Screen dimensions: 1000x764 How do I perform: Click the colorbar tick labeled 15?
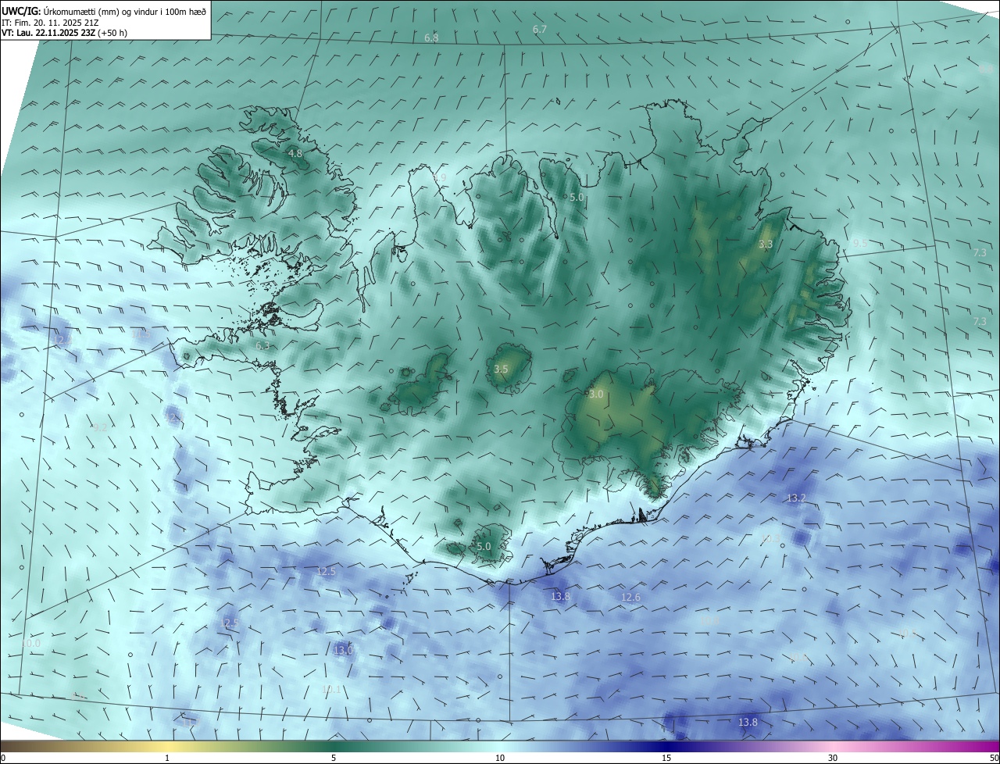point(666,758)
